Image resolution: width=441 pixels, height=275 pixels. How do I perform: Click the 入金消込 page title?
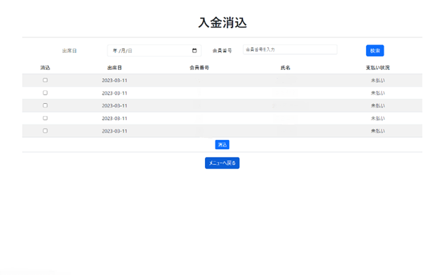tap(223, 23)
